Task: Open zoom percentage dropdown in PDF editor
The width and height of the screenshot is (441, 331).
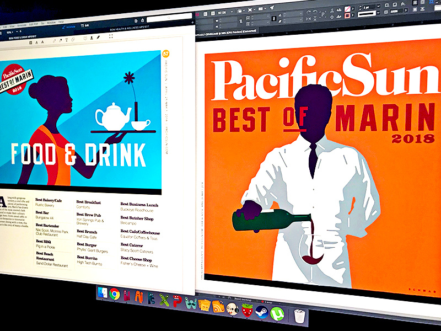Action: 10,33
